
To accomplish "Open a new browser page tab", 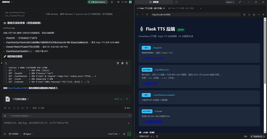I will 201,8.
